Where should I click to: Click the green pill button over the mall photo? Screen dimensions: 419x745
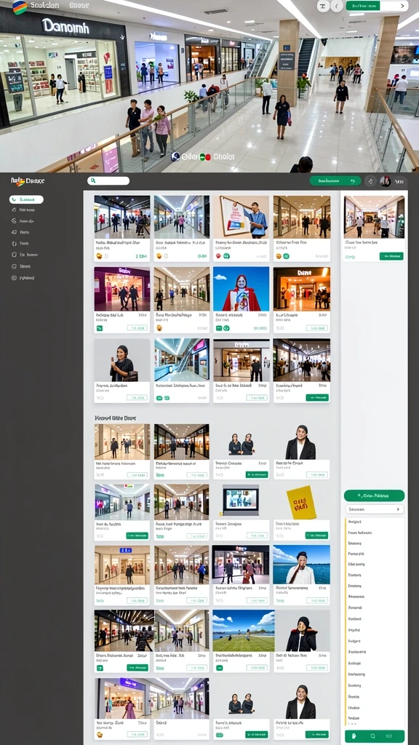363,6
